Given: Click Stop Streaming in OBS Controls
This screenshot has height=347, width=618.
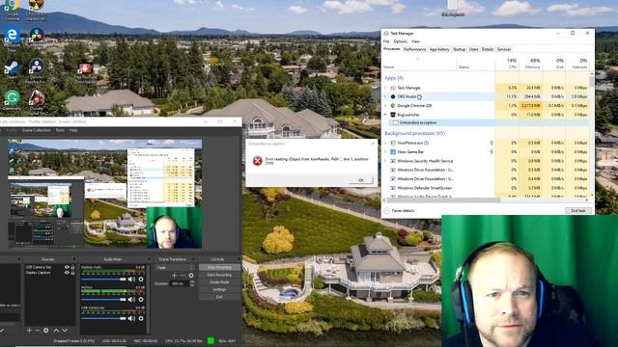Looking at the screenshot, I should click(x=219, y=267).
